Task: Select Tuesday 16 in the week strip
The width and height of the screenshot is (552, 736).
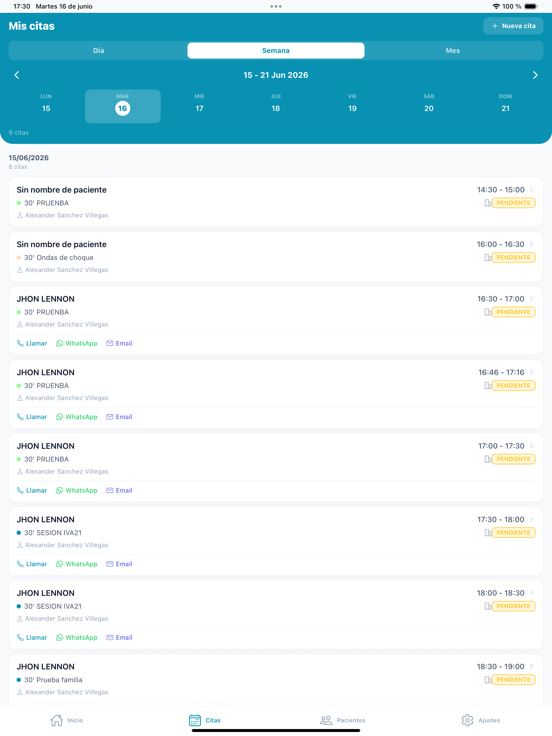Action: click(x=123, y=106)
